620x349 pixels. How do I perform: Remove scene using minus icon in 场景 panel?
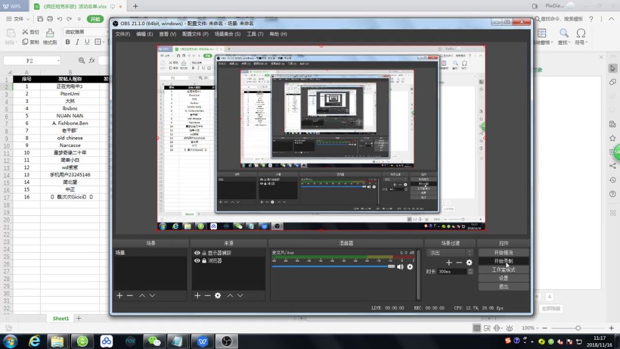tap(130, 296)
